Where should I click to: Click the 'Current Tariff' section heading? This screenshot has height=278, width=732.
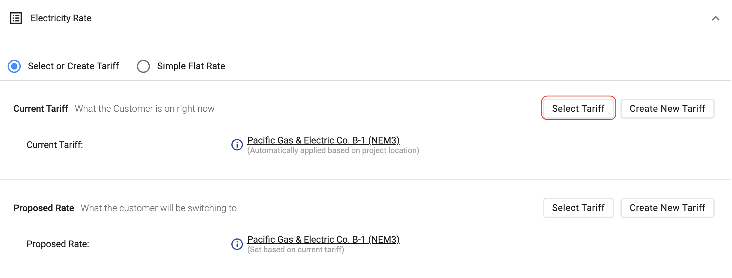[41, 108]
